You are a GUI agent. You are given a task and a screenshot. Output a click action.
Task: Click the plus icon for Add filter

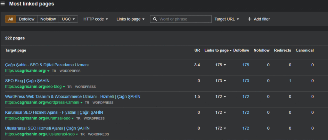coord(249,19)
